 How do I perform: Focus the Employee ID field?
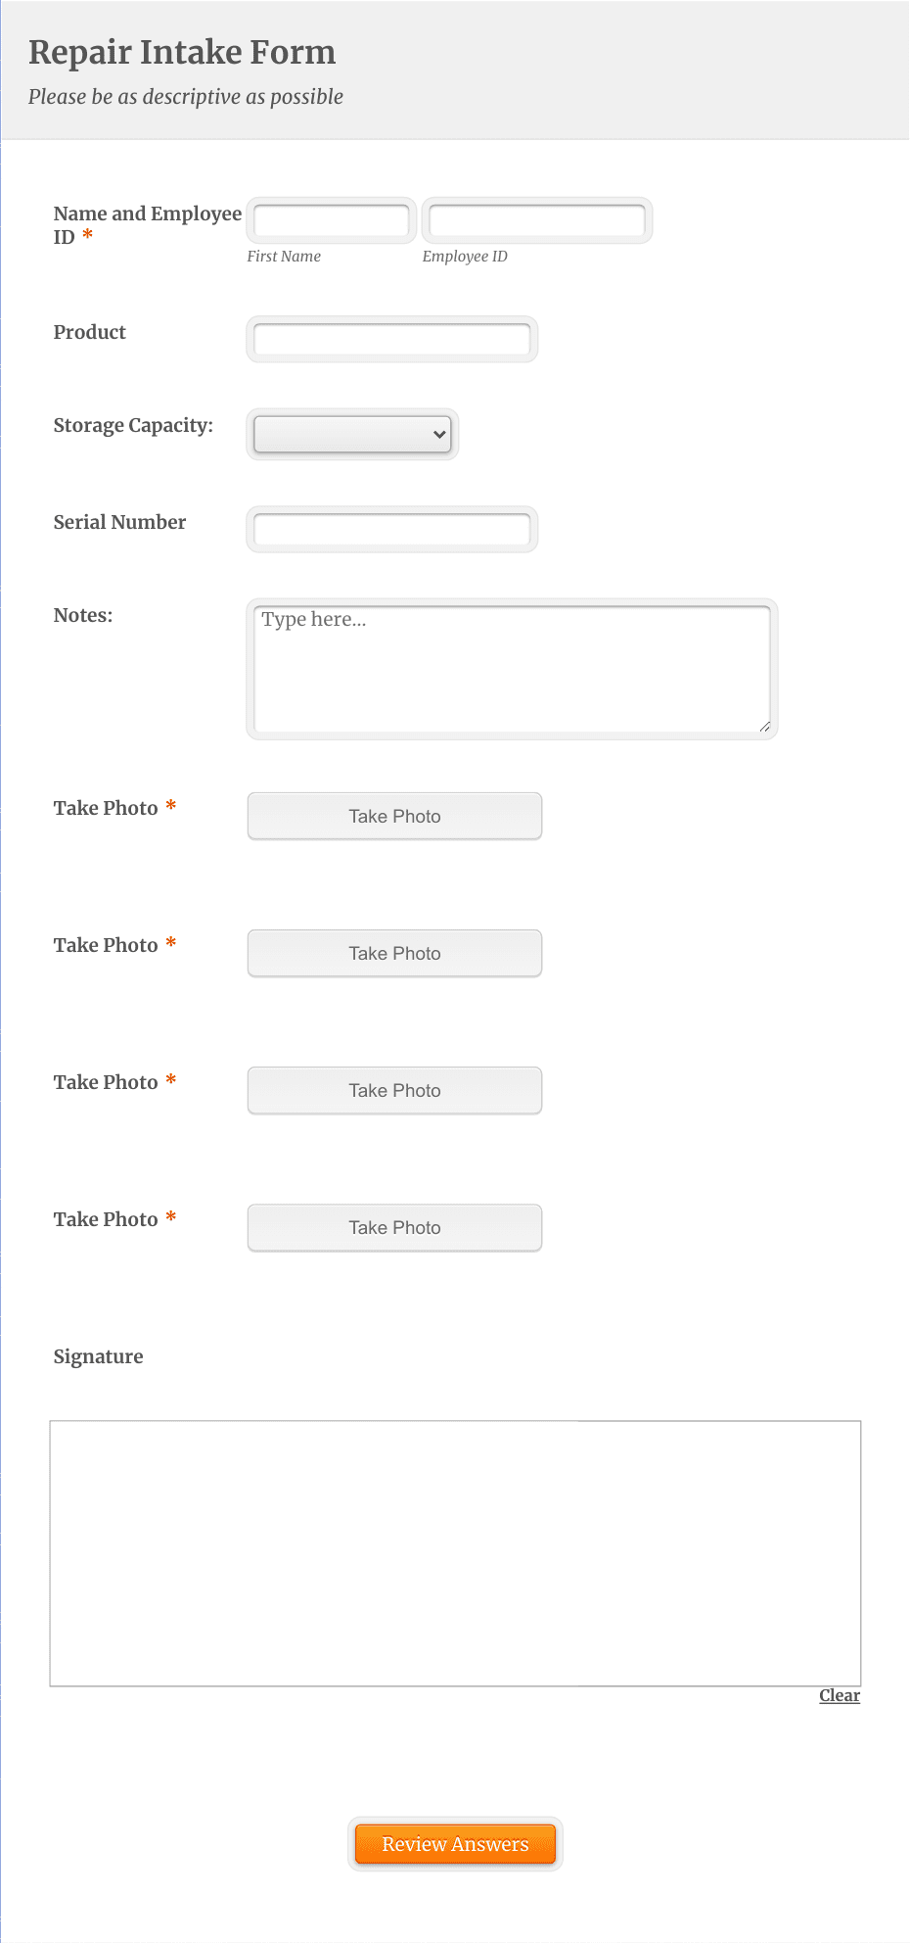pos(536,220)
